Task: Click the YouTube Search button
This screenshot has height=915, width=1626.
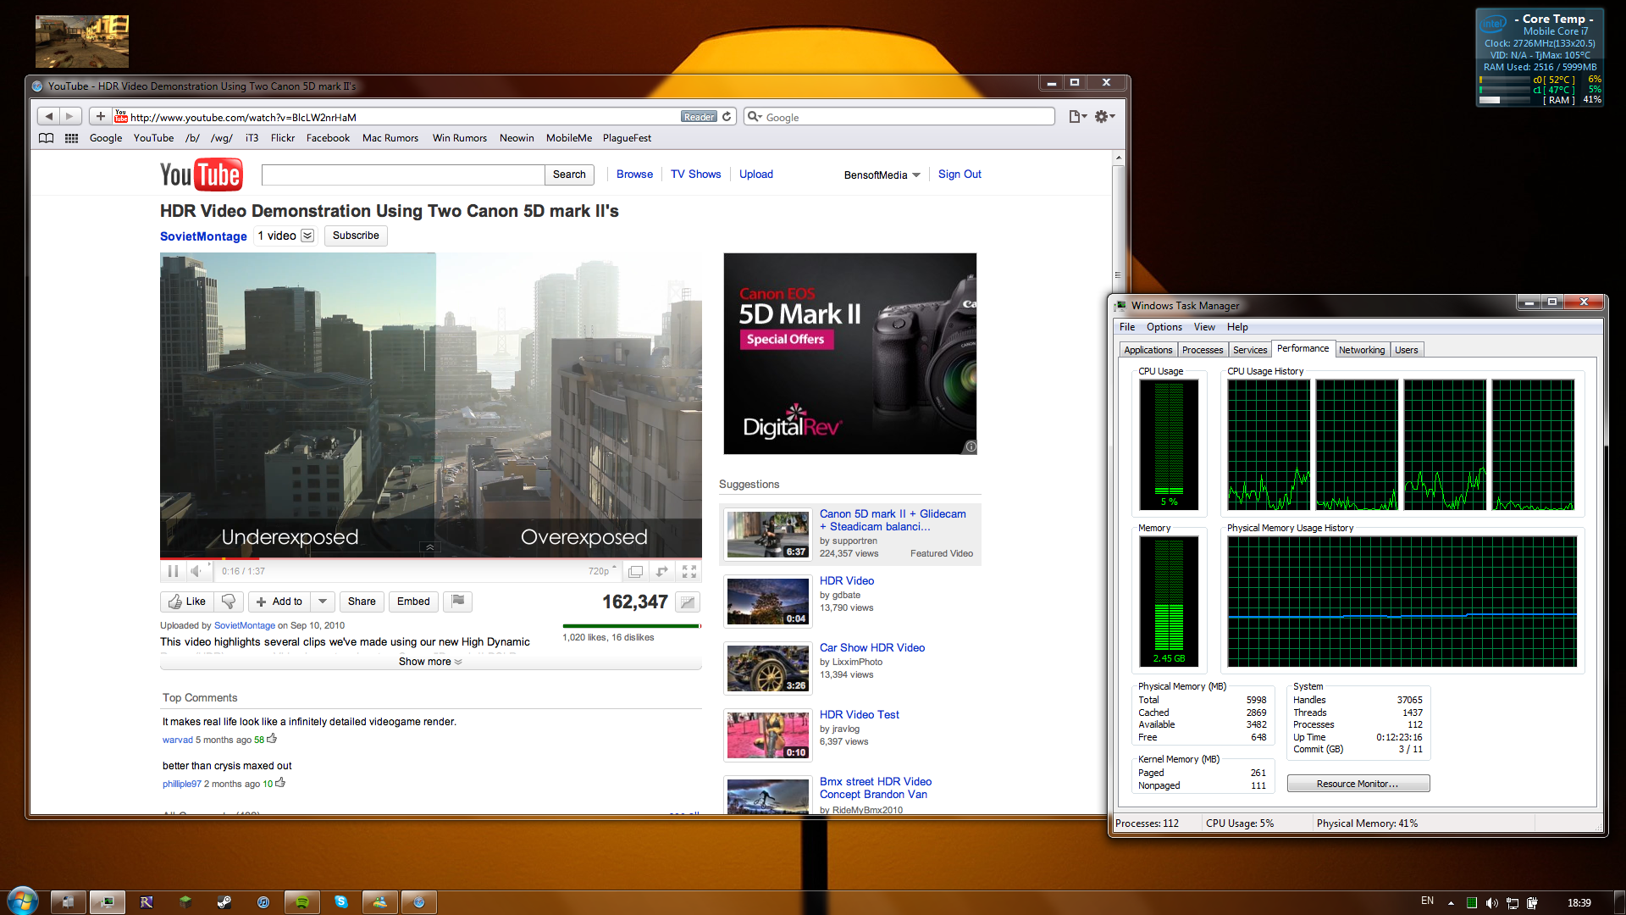Action: (569, 175)
